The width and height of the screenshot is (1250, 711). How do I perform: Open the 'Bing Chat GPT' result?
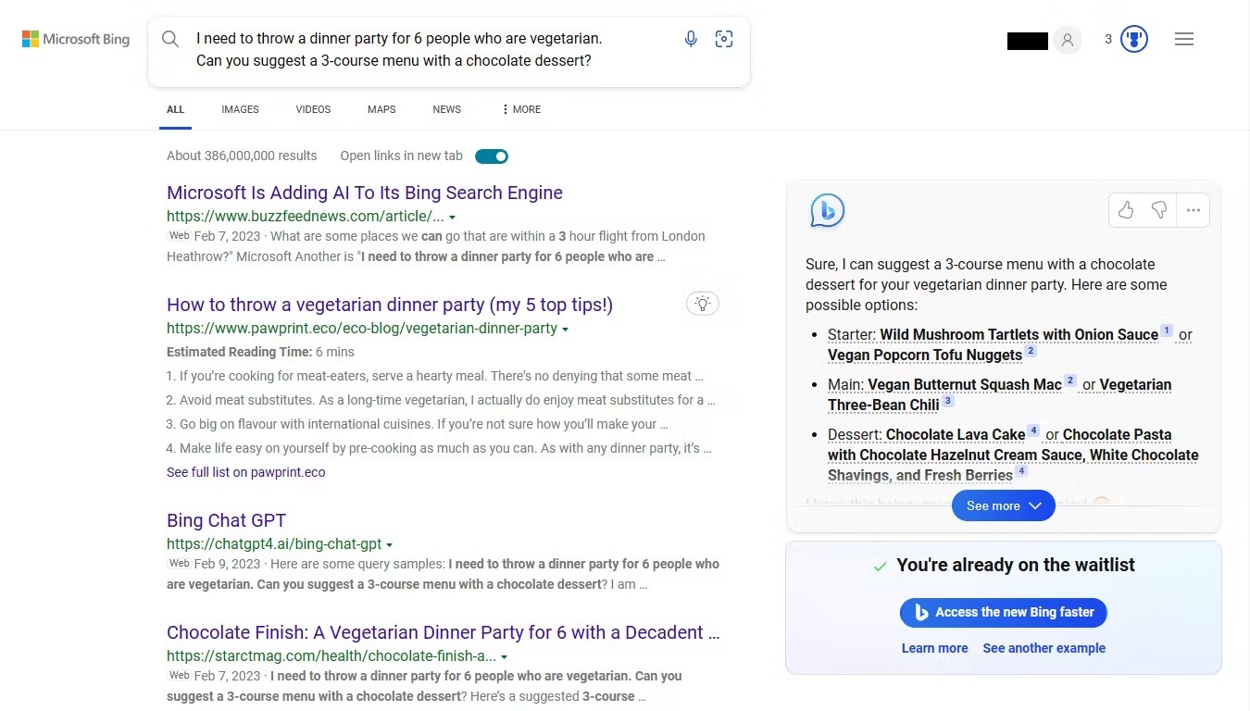pos(226,520)
